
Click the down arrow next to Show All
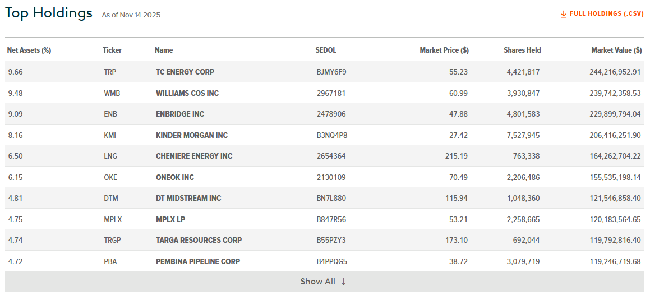pyautogui.click(x=343, y=282)
